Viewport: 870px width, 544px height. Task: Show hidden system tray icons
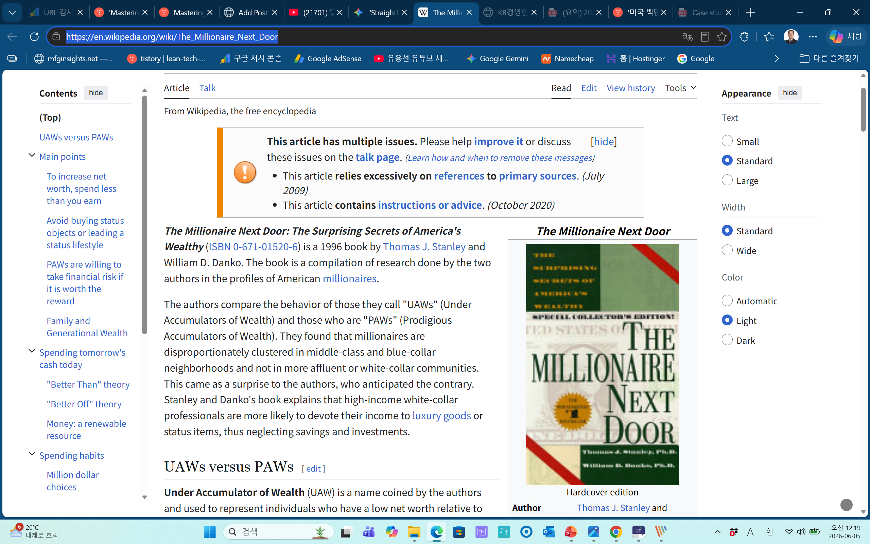tap(717, 532)
